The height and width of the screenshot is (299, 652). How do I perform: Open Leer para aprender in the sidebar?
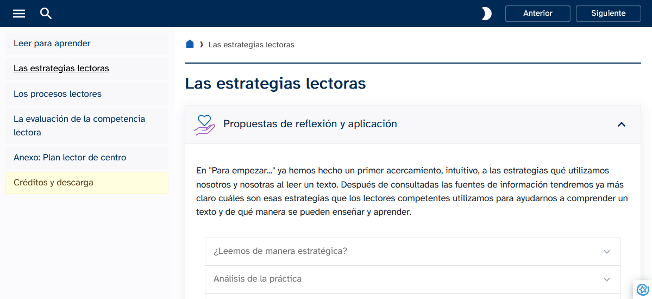click(x=52, y=43)
